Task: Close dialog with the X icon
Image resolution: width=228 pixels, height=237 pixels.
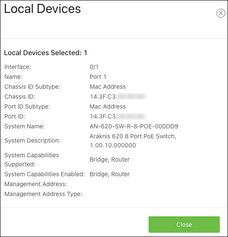Action: [x=221, y=13]
